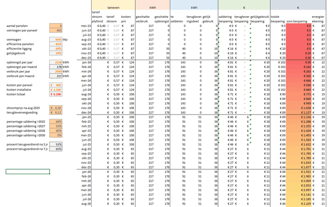Click the empty green-outlined active cell
The image size is (333, 207).
click(28, 171)
